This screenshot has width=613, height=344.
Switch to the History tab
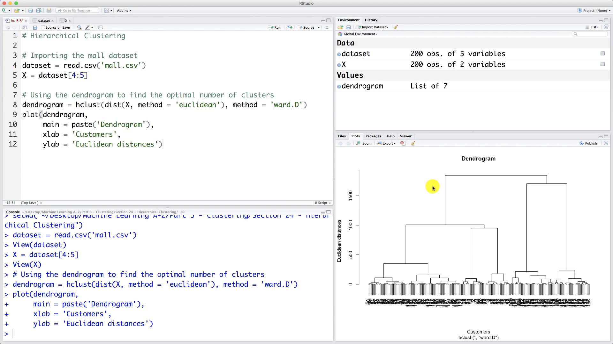point(371,20)
